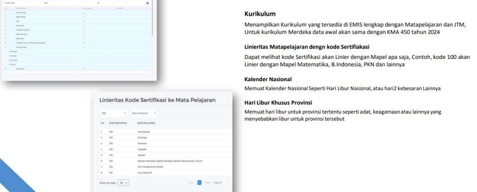This screenshot has height=192, width=477.
Task: Click the Prev pagination button
Action: pyautogui.click(x=191, y=183)
